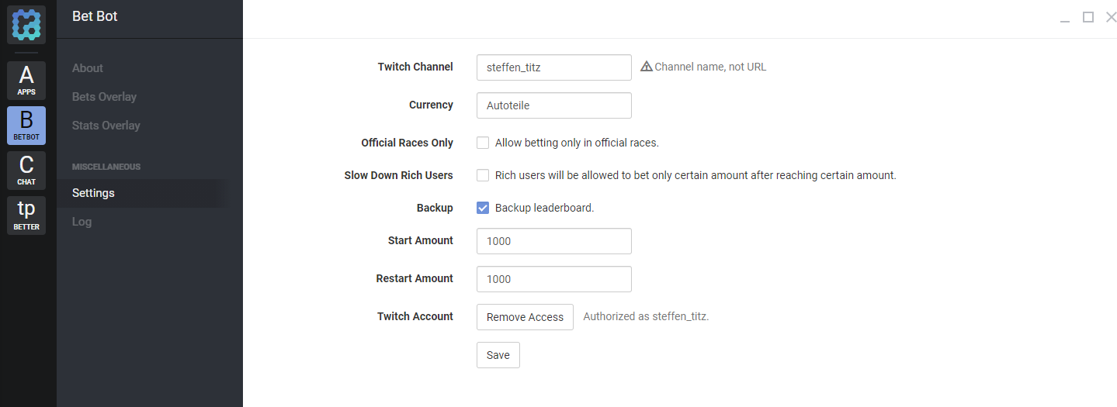The height and width of the screenshot is (407, 1117).
Task: Save the settings
Action: (498, 355)
